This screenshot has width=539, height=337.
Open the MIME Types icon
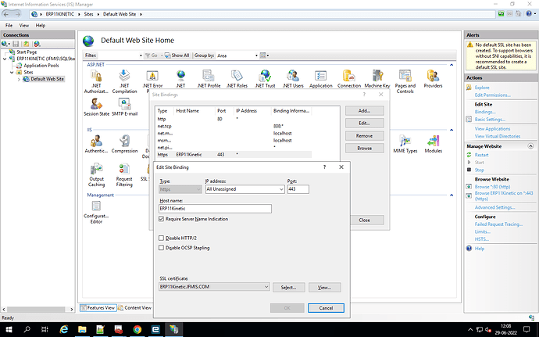click(405, 144)
